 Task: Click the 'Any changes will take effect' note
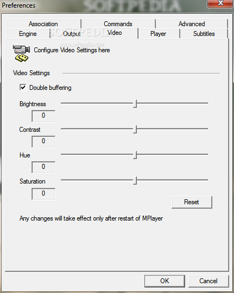pyautogui.click(x=91, y=218)
